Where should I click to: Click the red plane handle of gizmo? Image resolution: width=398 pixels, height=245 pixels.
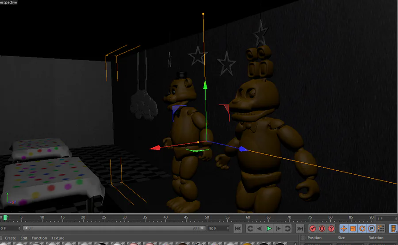pos(226,109)
